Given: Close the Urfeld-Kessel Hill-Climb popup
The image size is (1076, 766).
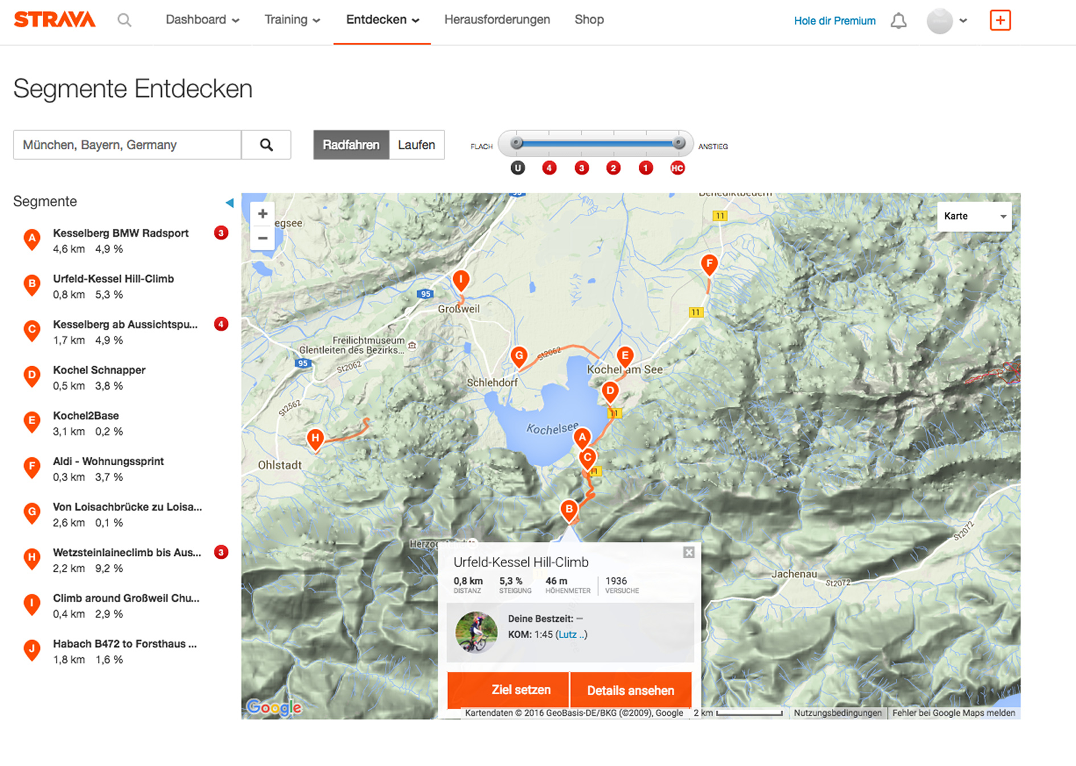Looking at the screenshot, I should pyautogui.click(x=688, y=552).
